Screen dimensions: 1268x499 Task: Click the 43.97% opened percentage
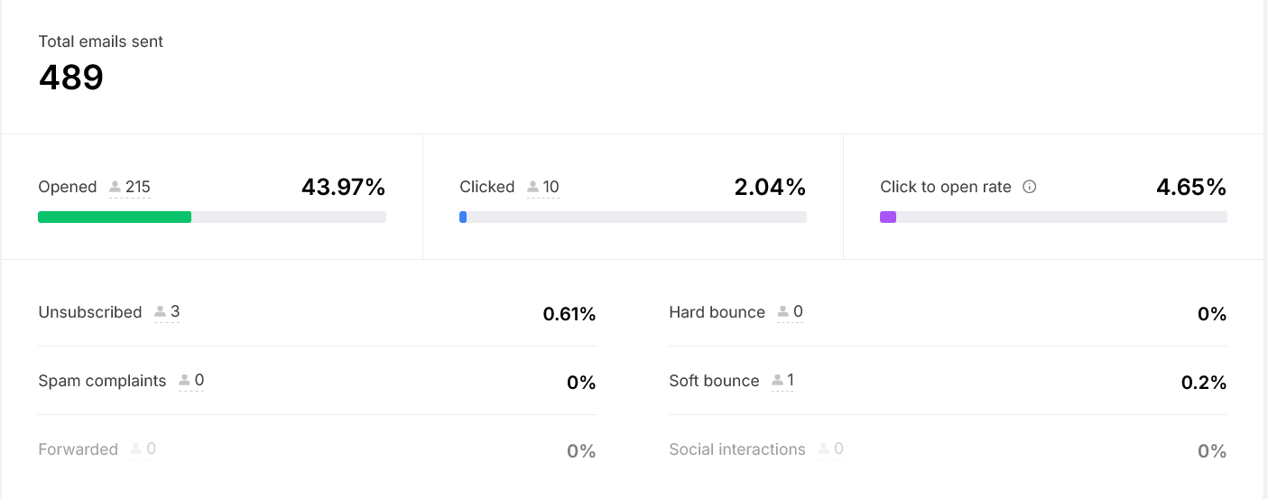click(x=343, y=187)
